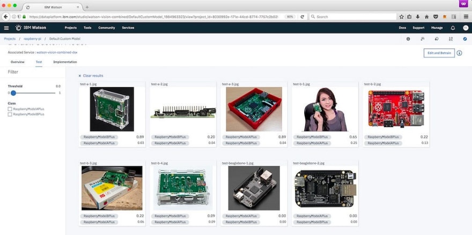Screen dimensions: 472x235
Task: Open the Manage link
Action: point(437,28)
